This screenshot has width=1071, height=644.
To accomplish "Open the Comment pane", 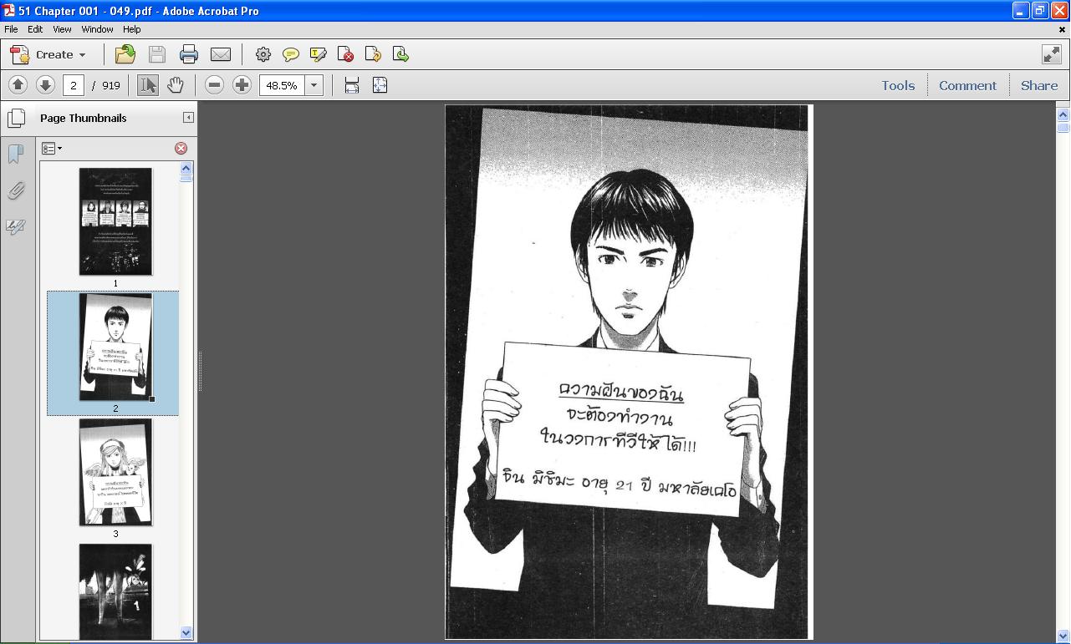I will pyautogui.click(x=967, y=85).
